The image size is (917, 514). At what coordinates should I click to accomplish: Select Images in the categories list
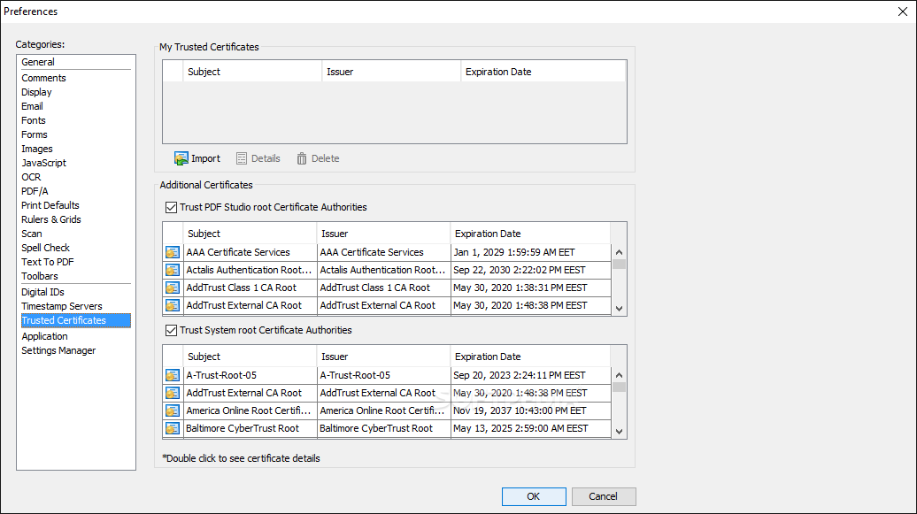coord(37,149)
